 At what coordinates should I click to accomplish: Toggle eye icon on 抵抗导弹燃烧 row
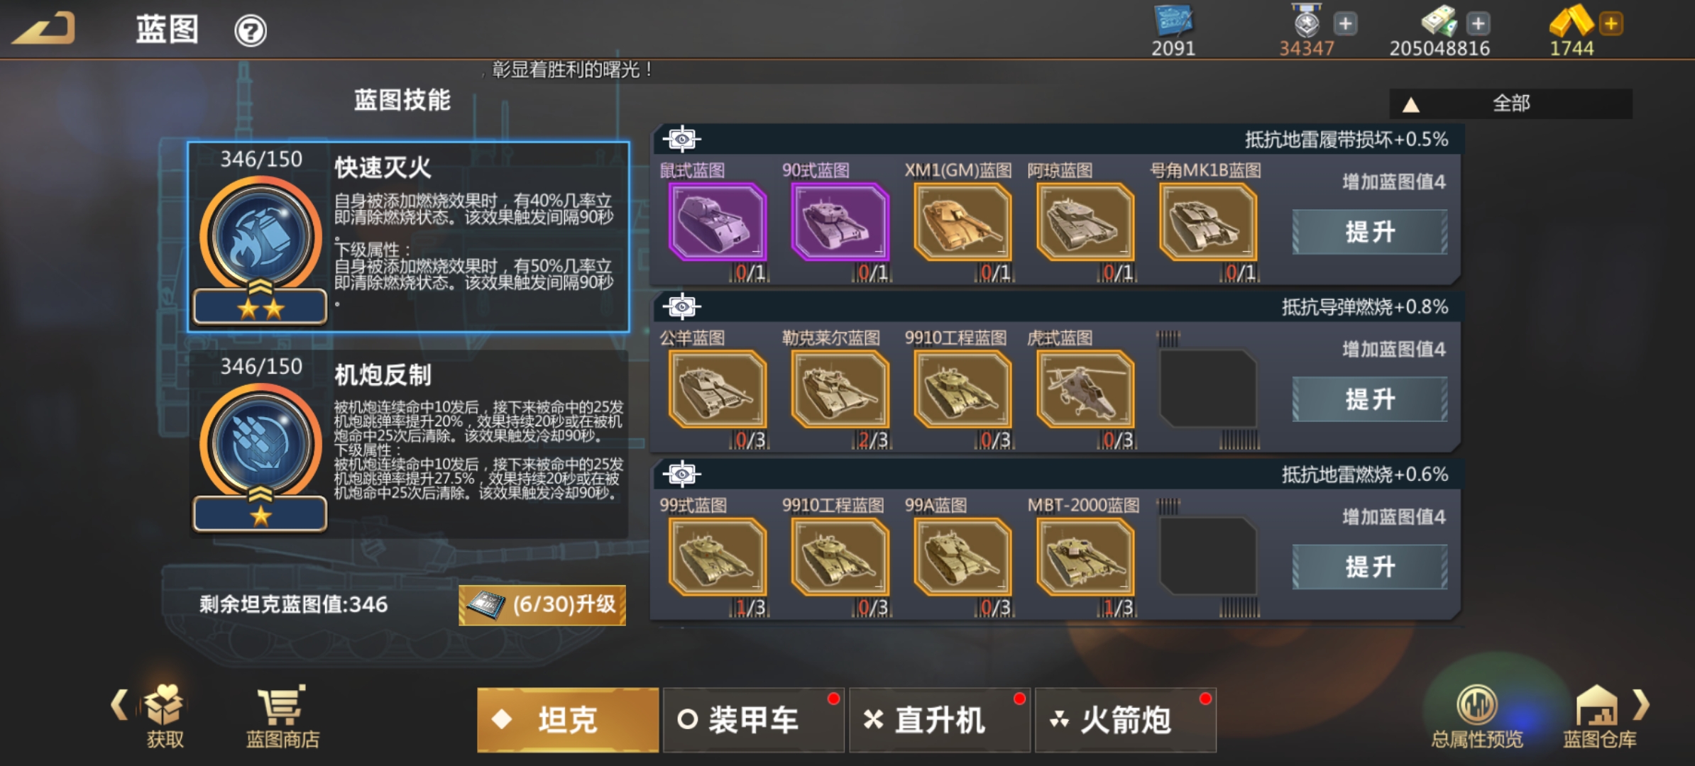click(x=682, y=306)
